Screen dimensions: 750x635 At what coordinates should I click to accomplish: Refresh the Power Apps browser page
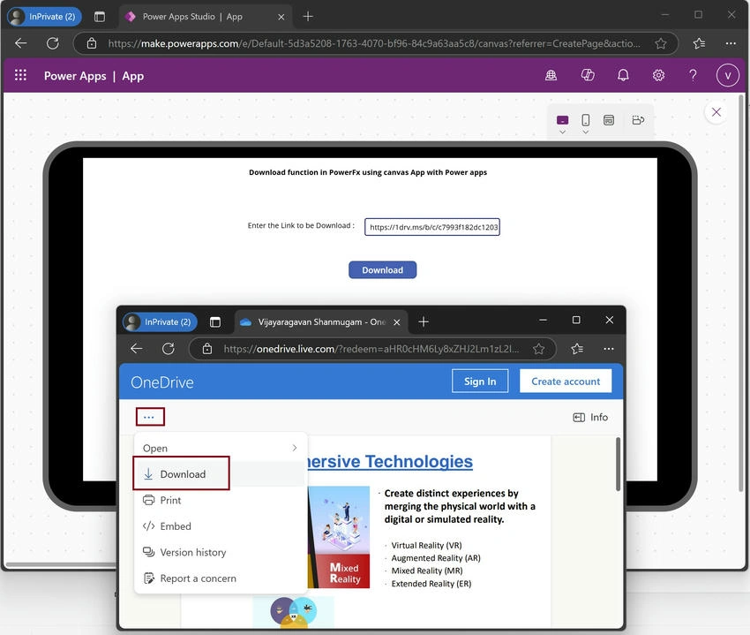53,43
